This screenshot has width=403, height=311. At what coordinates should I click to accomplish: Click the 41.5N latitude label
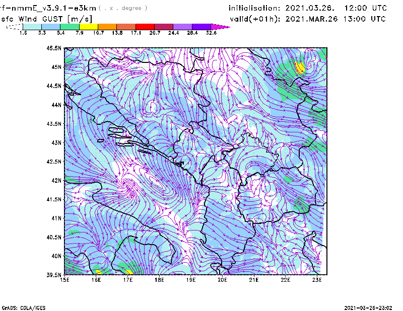54,199
